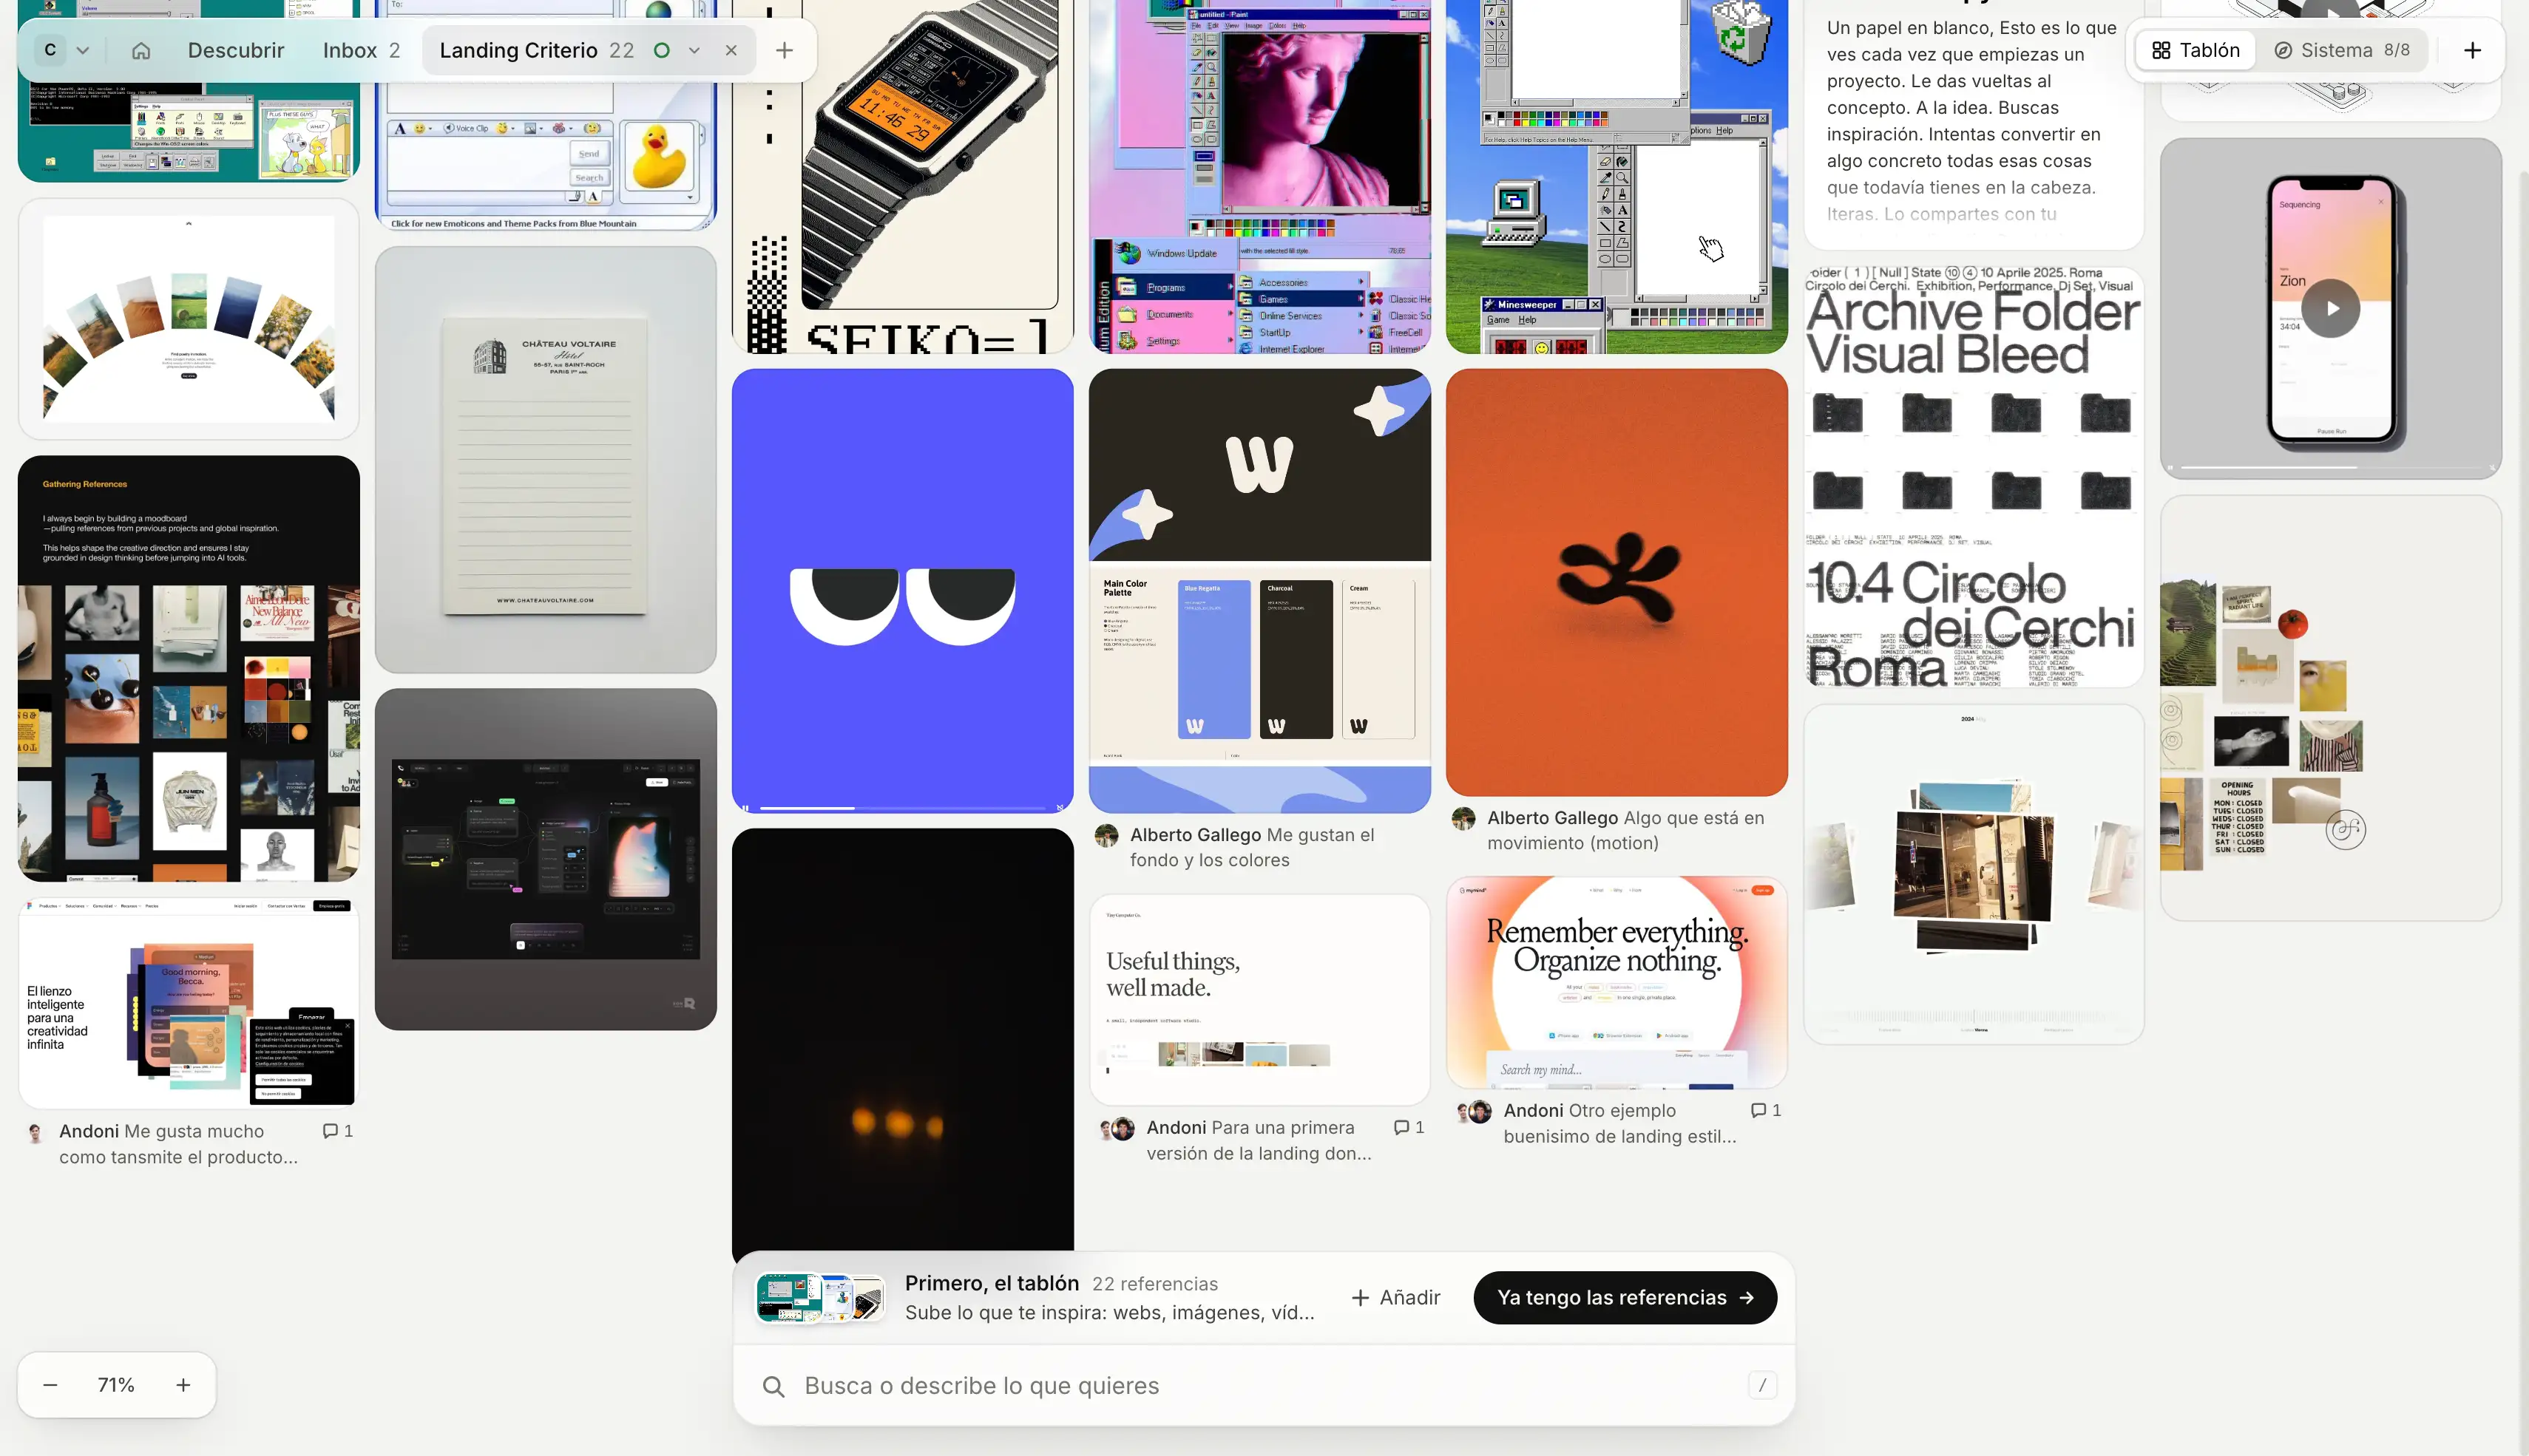Click Ya tengo las referencias button

[x=1625, y=1297]
